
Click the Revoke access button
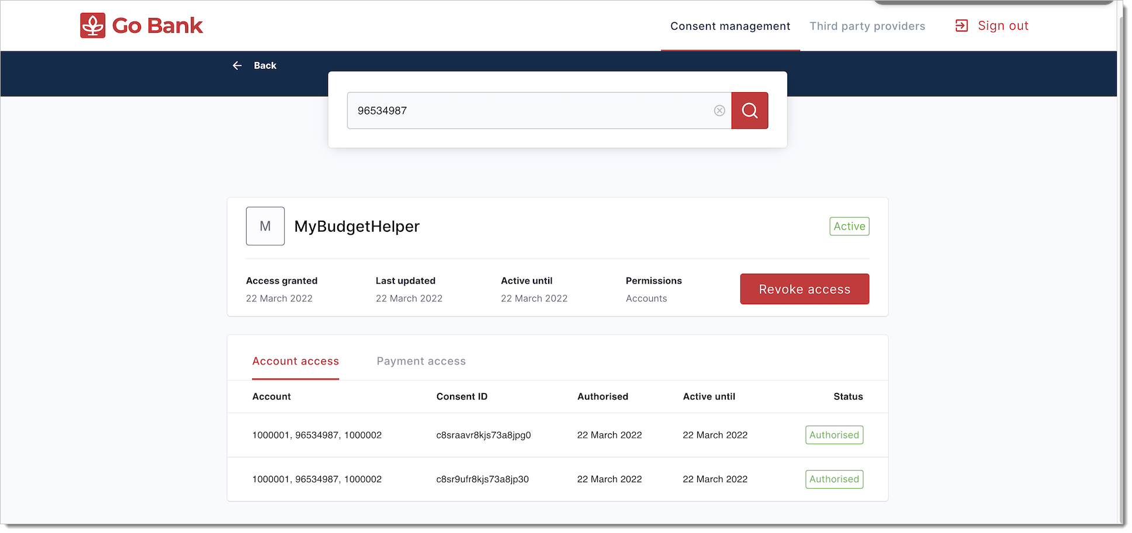[805, 289]
